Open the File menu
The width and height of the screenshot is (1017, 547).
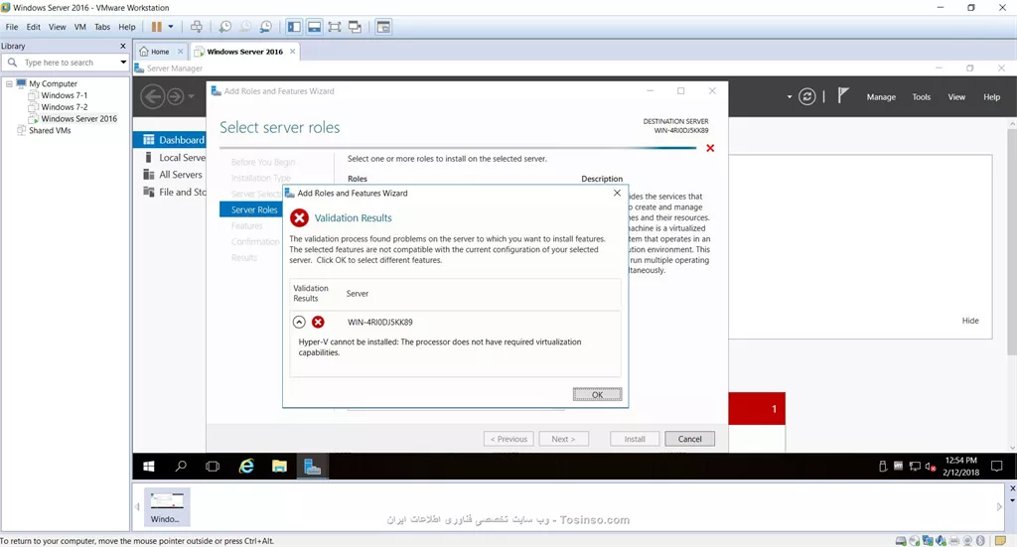point(12,27)
